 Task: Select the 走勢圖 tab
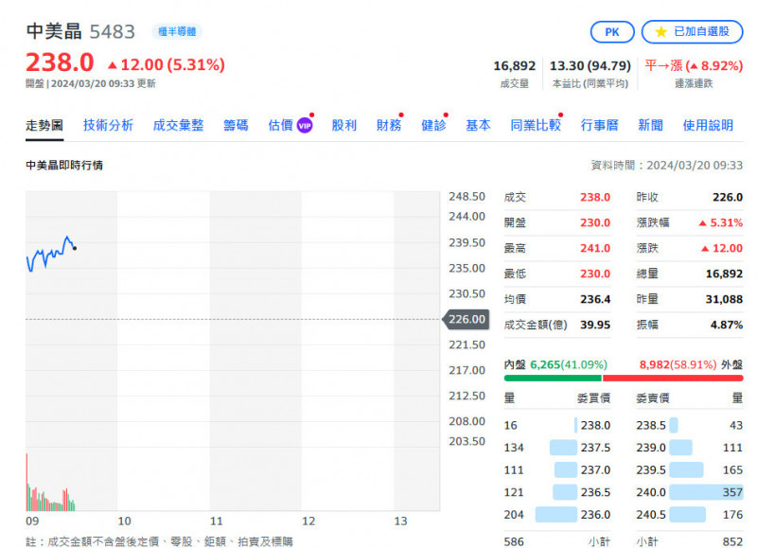pos(44,126)
